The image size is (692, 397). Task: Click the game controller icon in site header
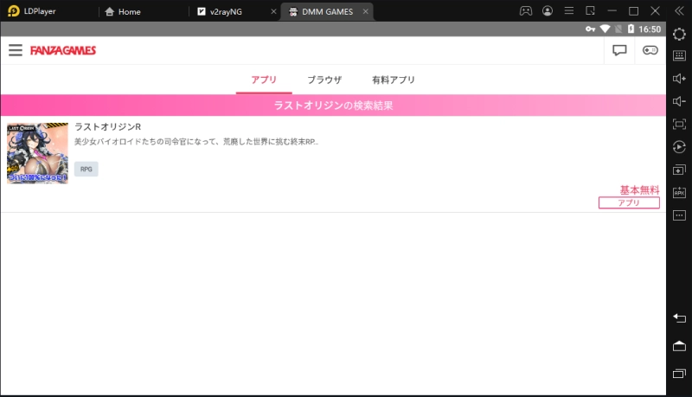[x=649, y=50]
